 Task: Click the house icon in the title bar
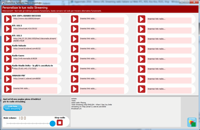click(3, 3)
